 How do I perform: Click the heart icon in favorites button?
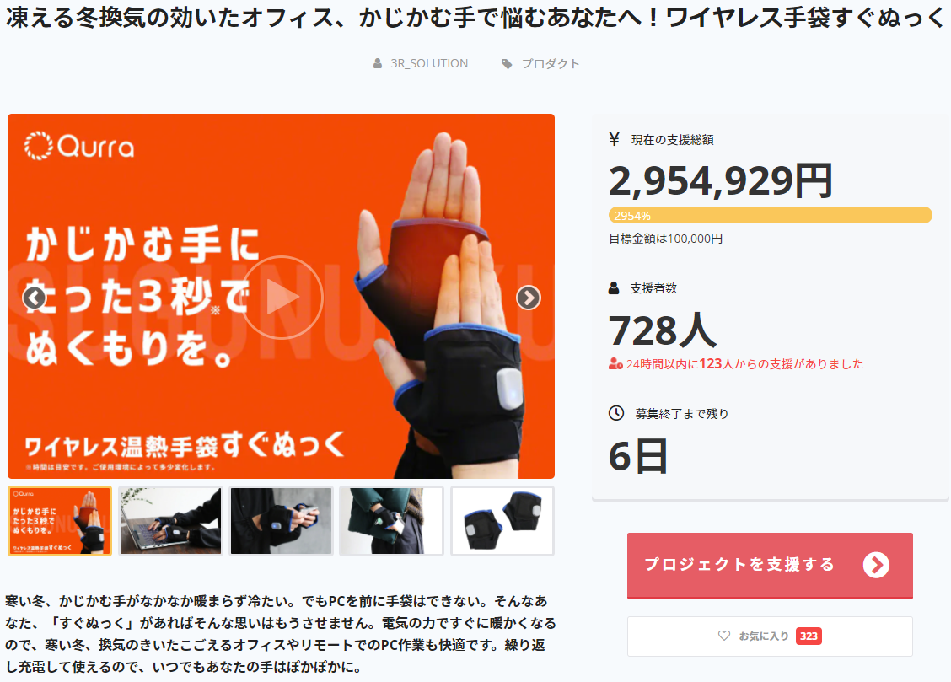click(x=724, y=636)
